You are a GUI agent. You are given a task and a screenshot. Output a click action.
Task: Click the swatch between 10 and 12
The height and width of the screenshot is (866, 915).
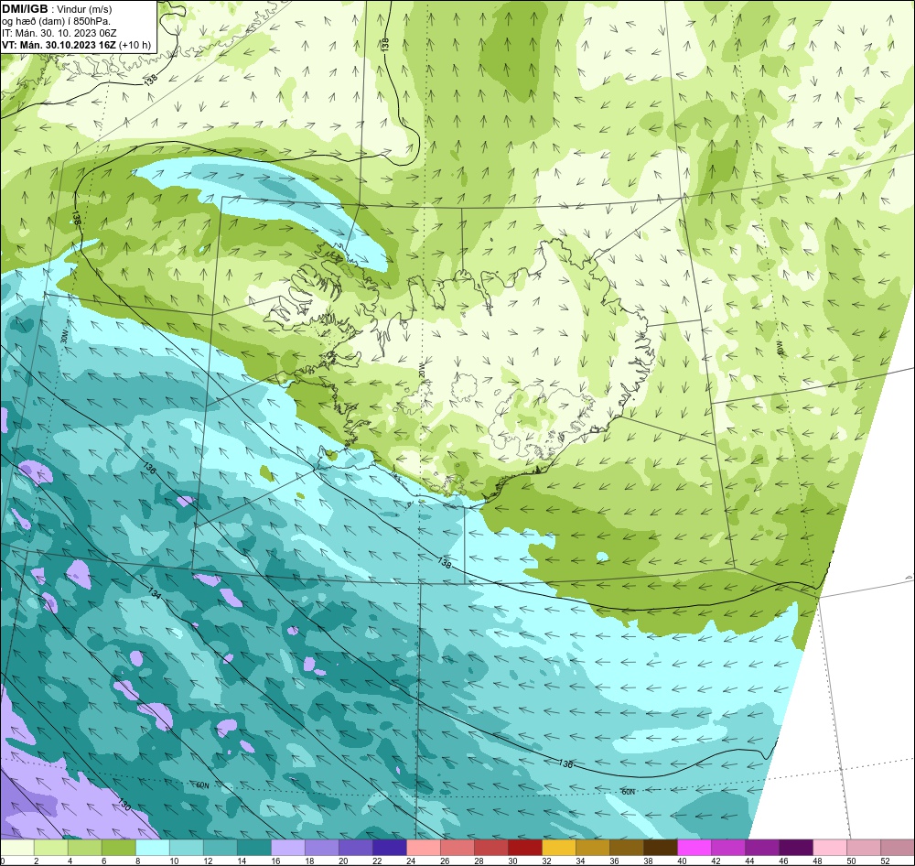187,848
